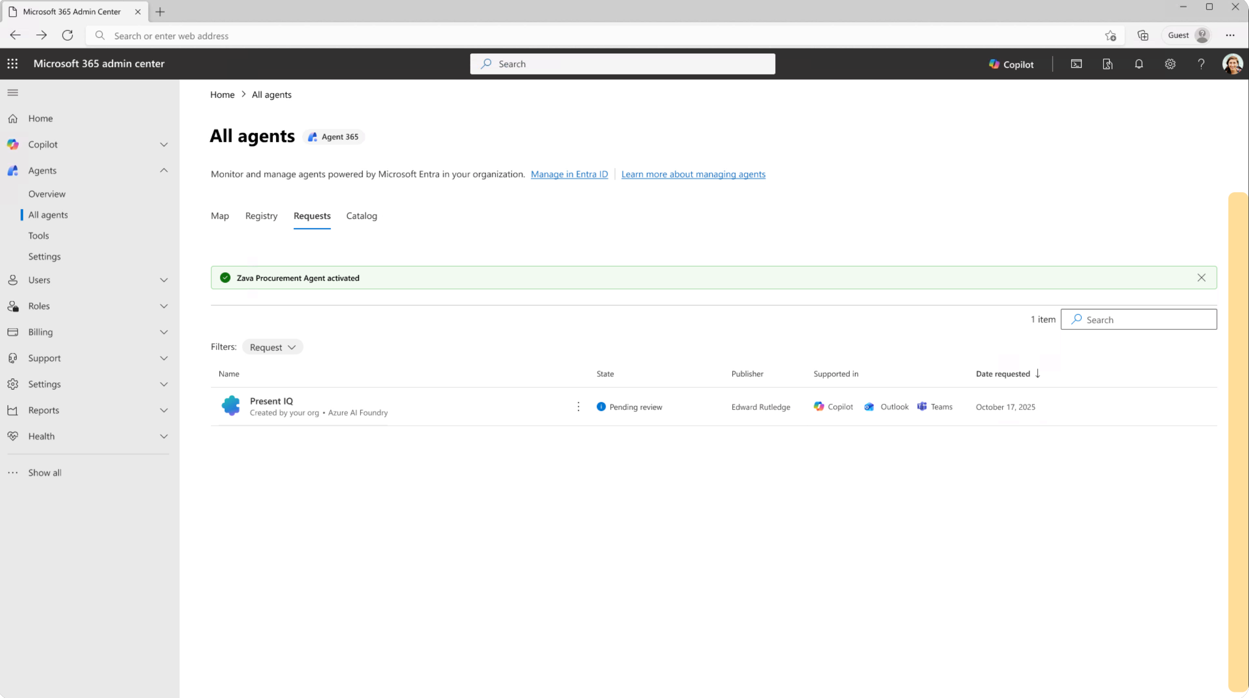The height and width of the screenshot is (698, 1249).
Task: Open the settings gear in the header
Action: [1170, 64]
